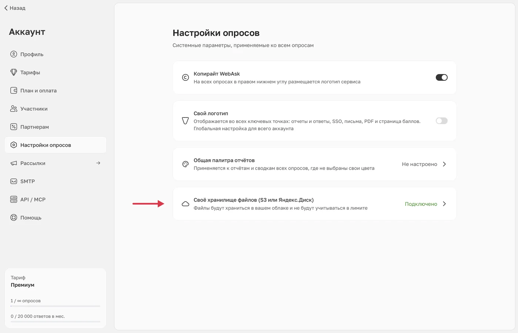This screenshot has width=518, height=333.
Task: Expand Рассылки submenu with the arrow
Action: coord(98,163)
